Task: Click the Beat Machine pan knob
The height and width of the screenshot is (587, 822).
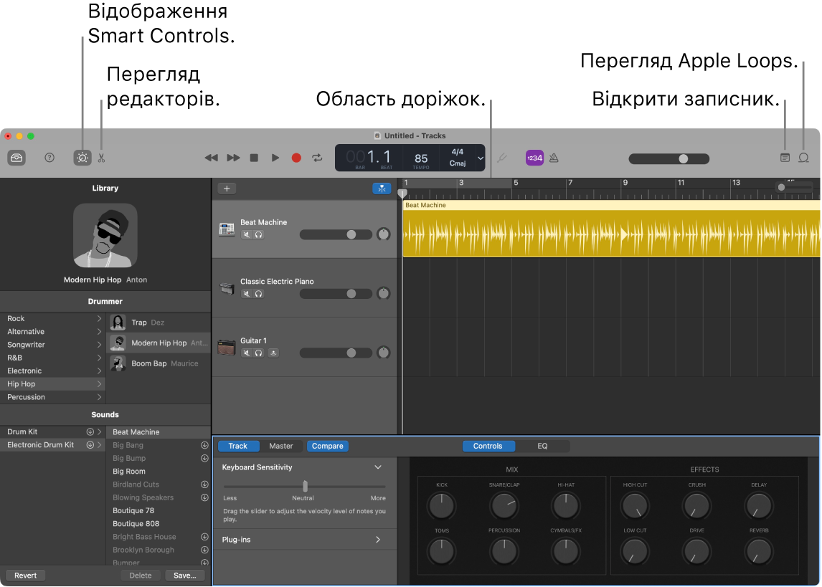Action: (x=384, y=234)
